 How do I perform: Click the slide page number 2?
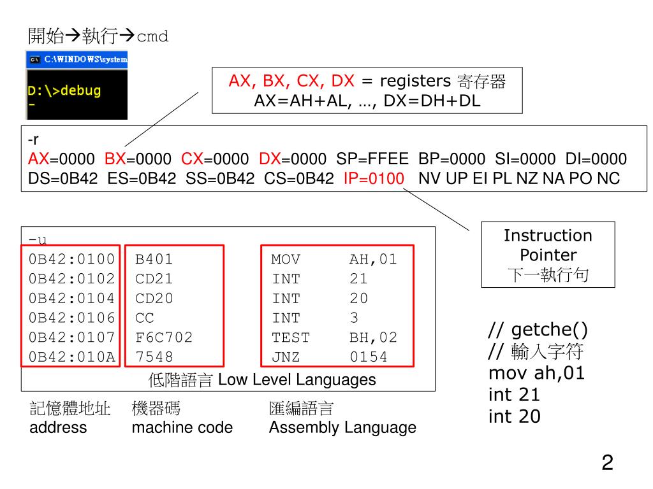[x=608, y=462]
